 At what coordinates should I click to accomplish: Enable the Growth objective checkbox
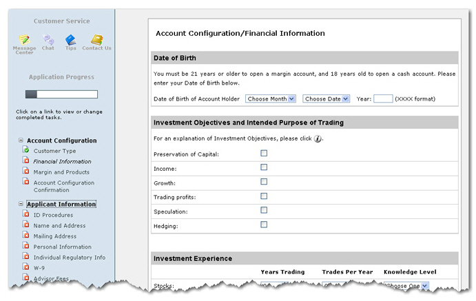coord(264,182)
